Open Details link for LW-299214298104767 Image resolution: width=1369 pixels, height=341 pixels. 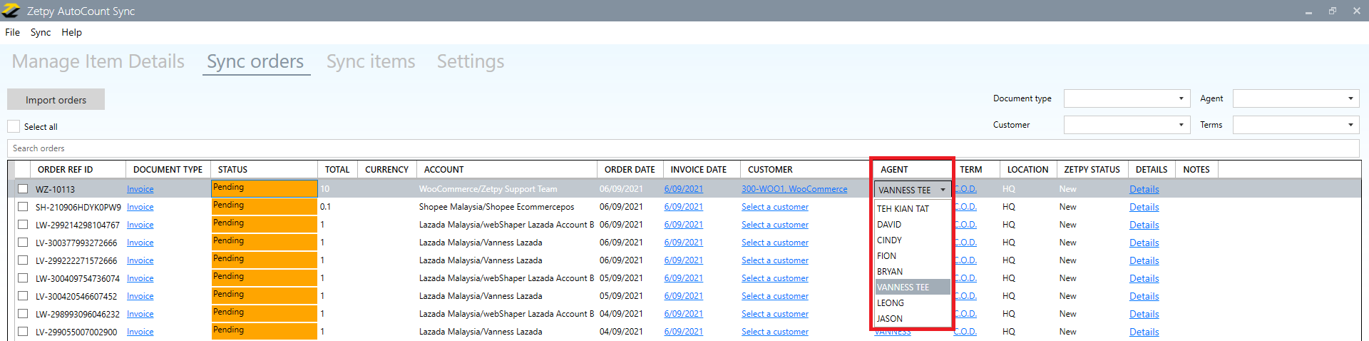pos(1144,225)
